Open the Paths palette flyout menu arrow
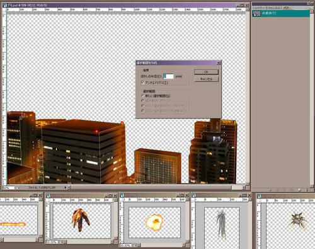The height and width of the screenshot is (249, 315). (x=312, y=8)
